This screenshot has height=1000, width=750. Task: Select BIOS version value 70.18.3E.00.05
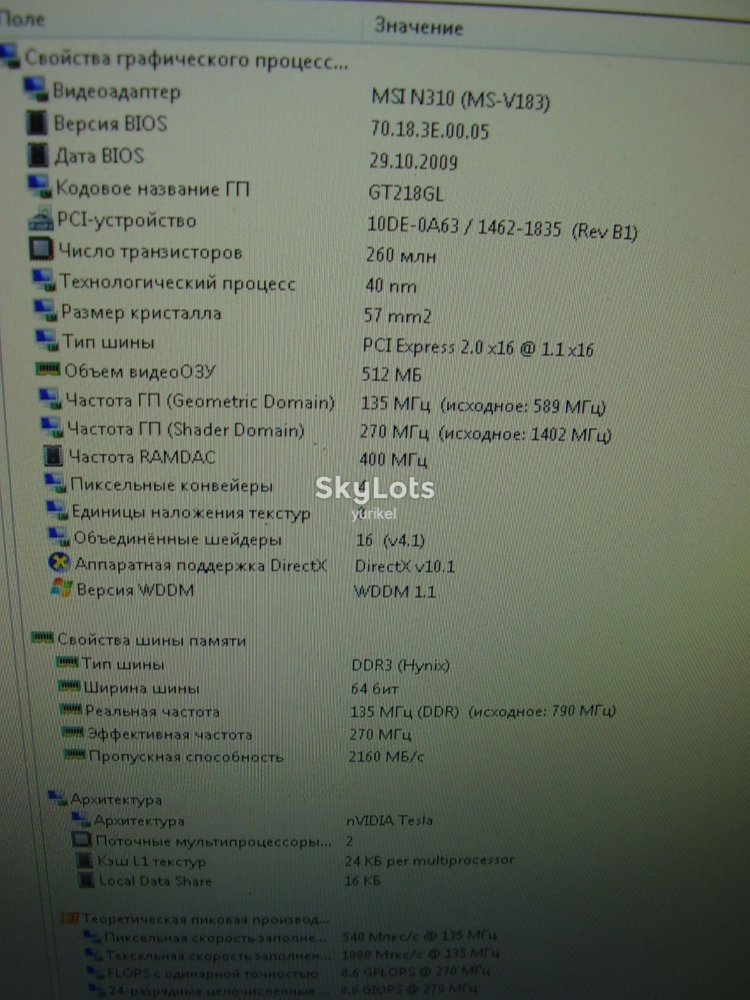point(430,130)
